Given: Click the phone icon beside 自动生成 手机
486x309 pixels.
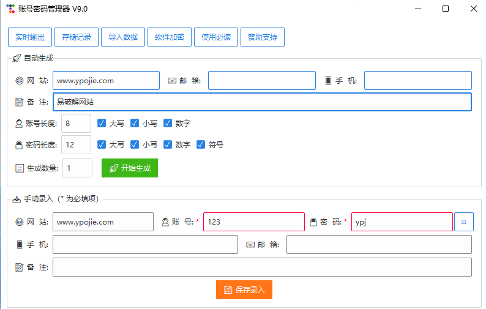Looking at the screenshot, I should (x=328, y=81).
